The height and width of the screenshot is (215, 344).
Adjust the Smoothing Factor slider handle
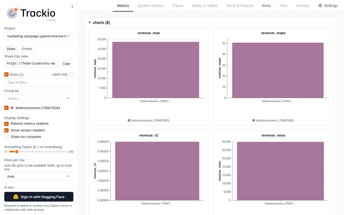point(17,152)
